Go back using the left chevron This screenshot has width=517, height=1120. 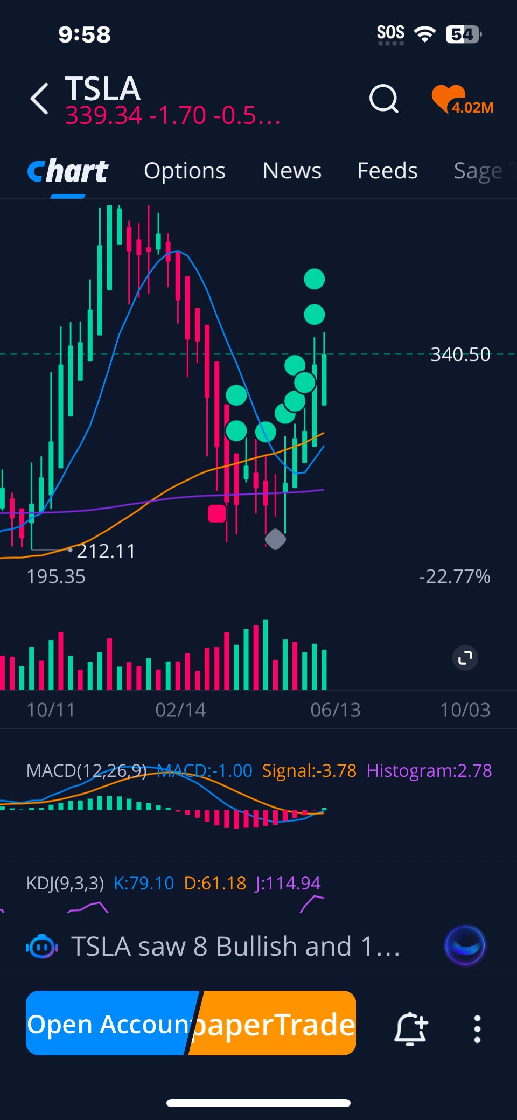39,99
